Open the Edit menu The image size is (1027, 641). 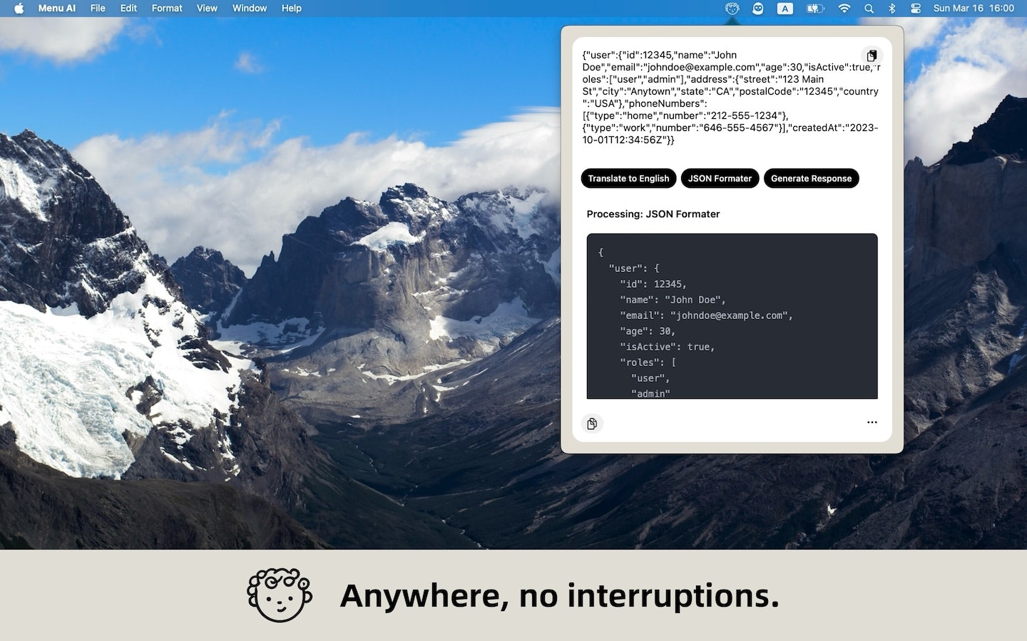tap(128, 9)
